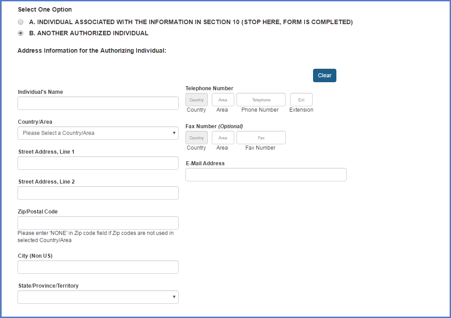
Task: Click the Country/Area dropdown arrow
Action: coord(174,133)
